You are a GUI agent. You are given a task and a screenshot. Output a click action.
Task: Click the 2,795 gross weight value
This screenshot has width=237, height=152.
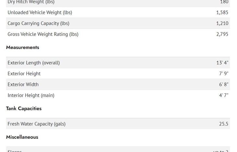point(222,34)
